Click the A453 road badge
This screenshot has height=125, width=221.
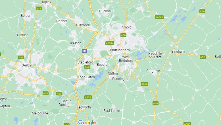88,97
